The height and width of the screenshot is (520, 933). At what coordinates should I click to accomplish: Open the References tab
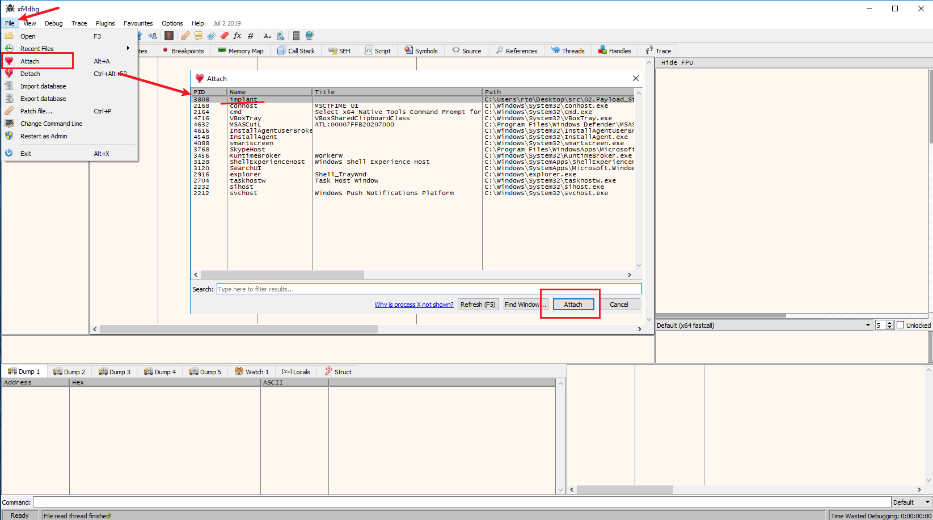(516, 50)
